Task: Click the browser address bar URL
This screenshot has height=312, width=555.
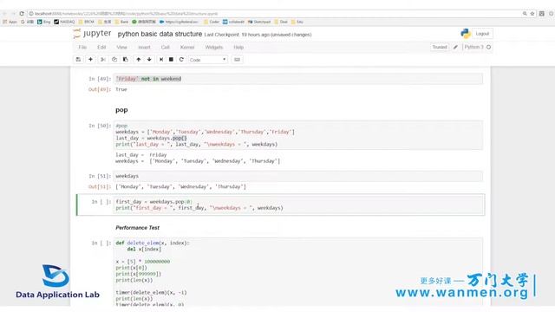Action: [x=126, y=14]
